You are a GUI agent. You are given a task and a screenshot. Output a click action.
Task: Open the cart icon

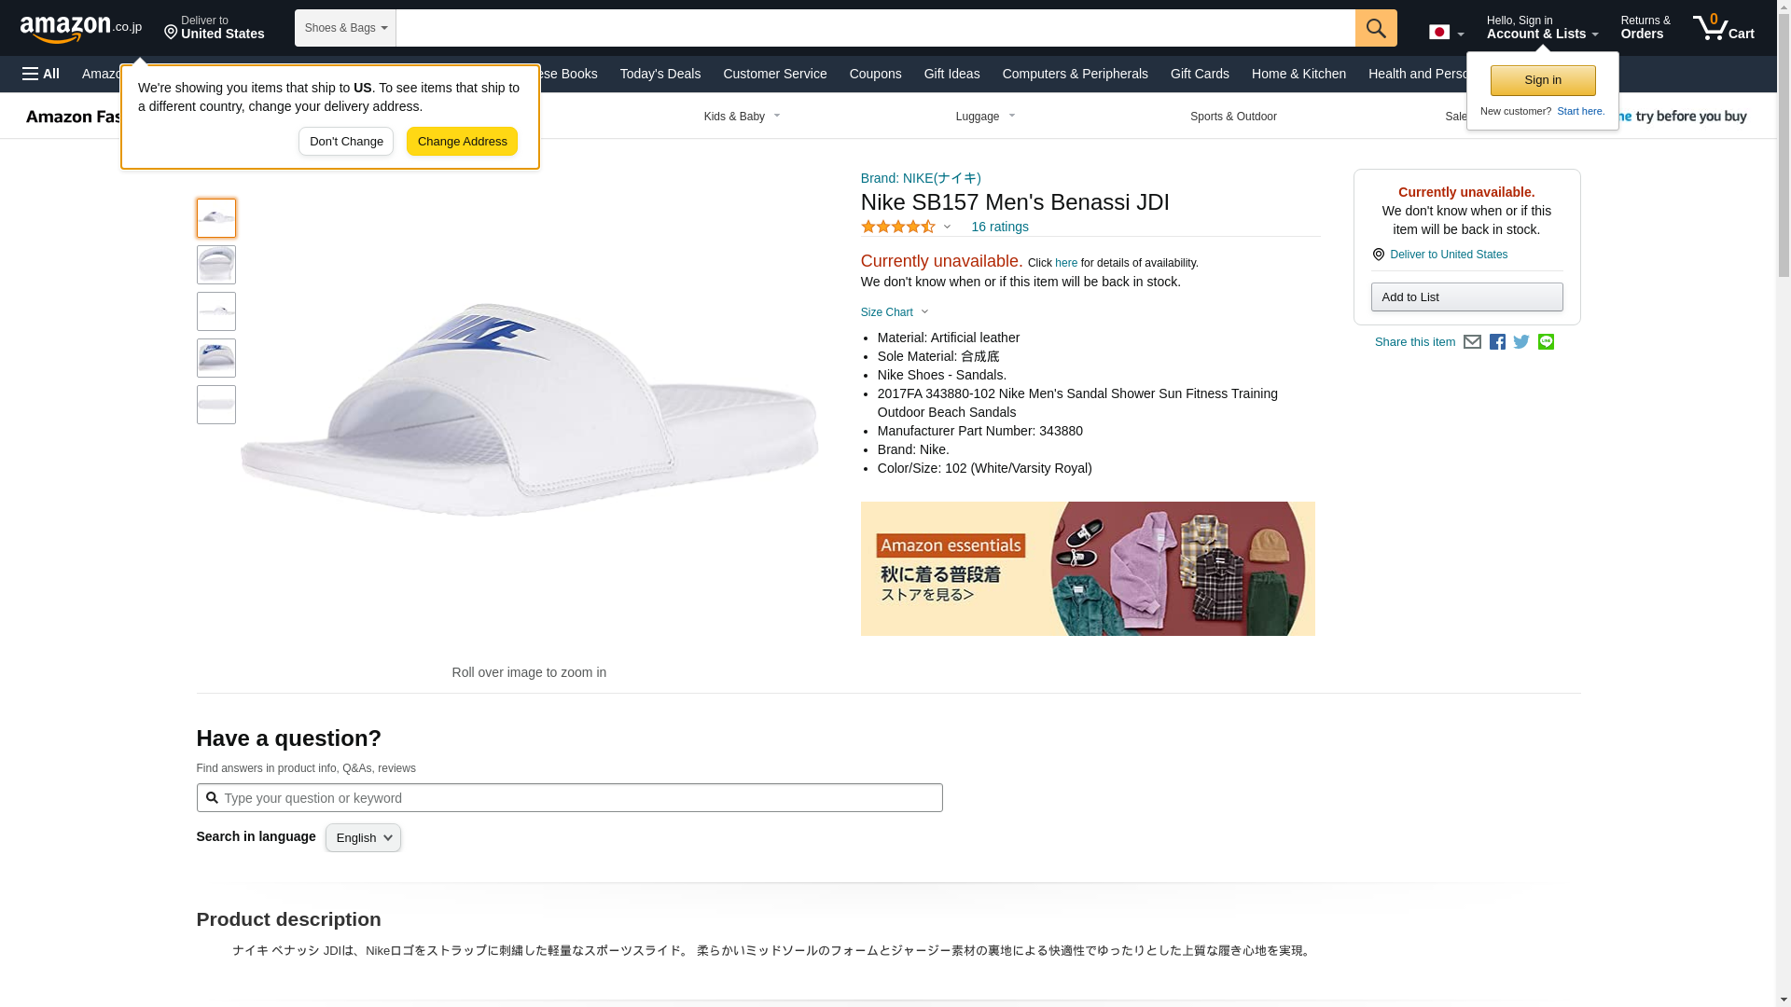[x=1724, y=28]
